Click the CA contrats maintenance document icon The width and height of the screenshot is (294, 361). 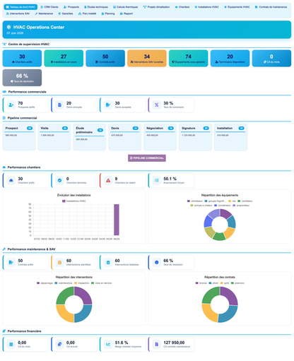pos(157,344)
